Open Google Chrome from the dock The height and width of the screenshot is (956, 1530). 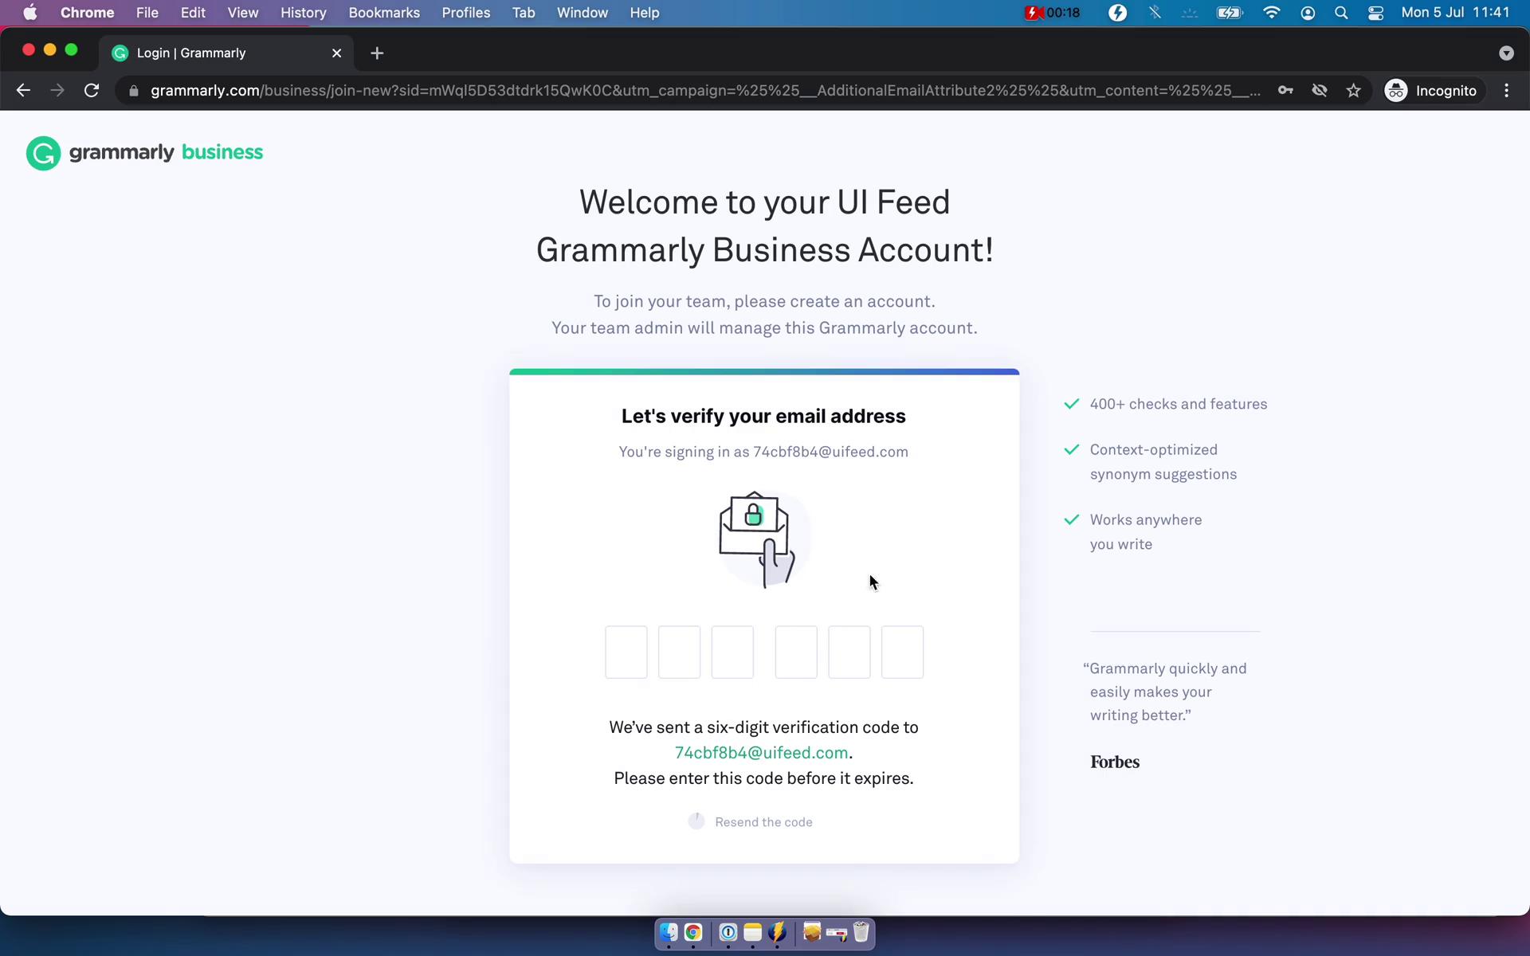click(x=693, y=932)
